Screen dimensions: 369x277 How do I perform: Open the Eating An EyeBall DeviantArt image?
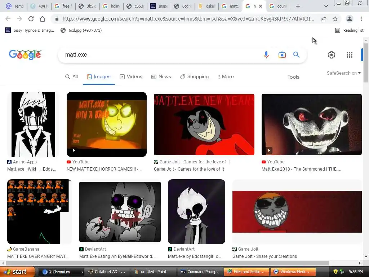click(120, 212)
